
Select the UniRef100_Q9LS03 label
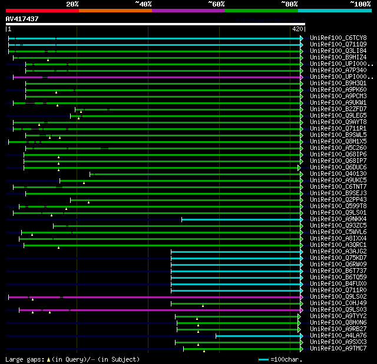pyautogui.click(x=338, y=310)
